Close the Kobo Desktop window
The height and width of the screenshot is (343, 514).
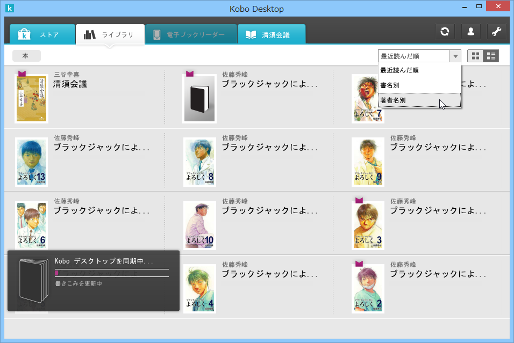pos(498,6)
